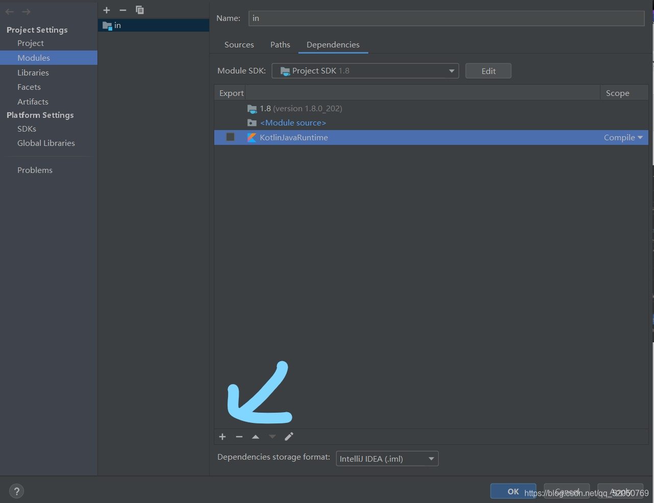Image resolution: width=654 pixels, height=503 pixels.
Task: Confirm with the OK button
Action: [513, 491]
